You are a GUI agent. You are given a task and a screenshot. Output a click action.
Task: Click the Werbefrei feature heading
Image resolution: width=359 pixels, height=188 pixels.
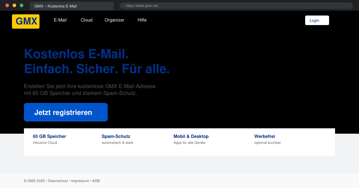[264, 136]
